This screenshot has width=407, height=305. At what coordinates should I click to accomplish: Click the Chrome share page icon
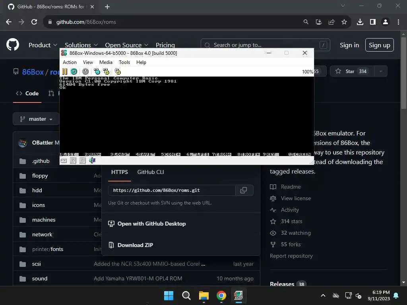point(331,22)
